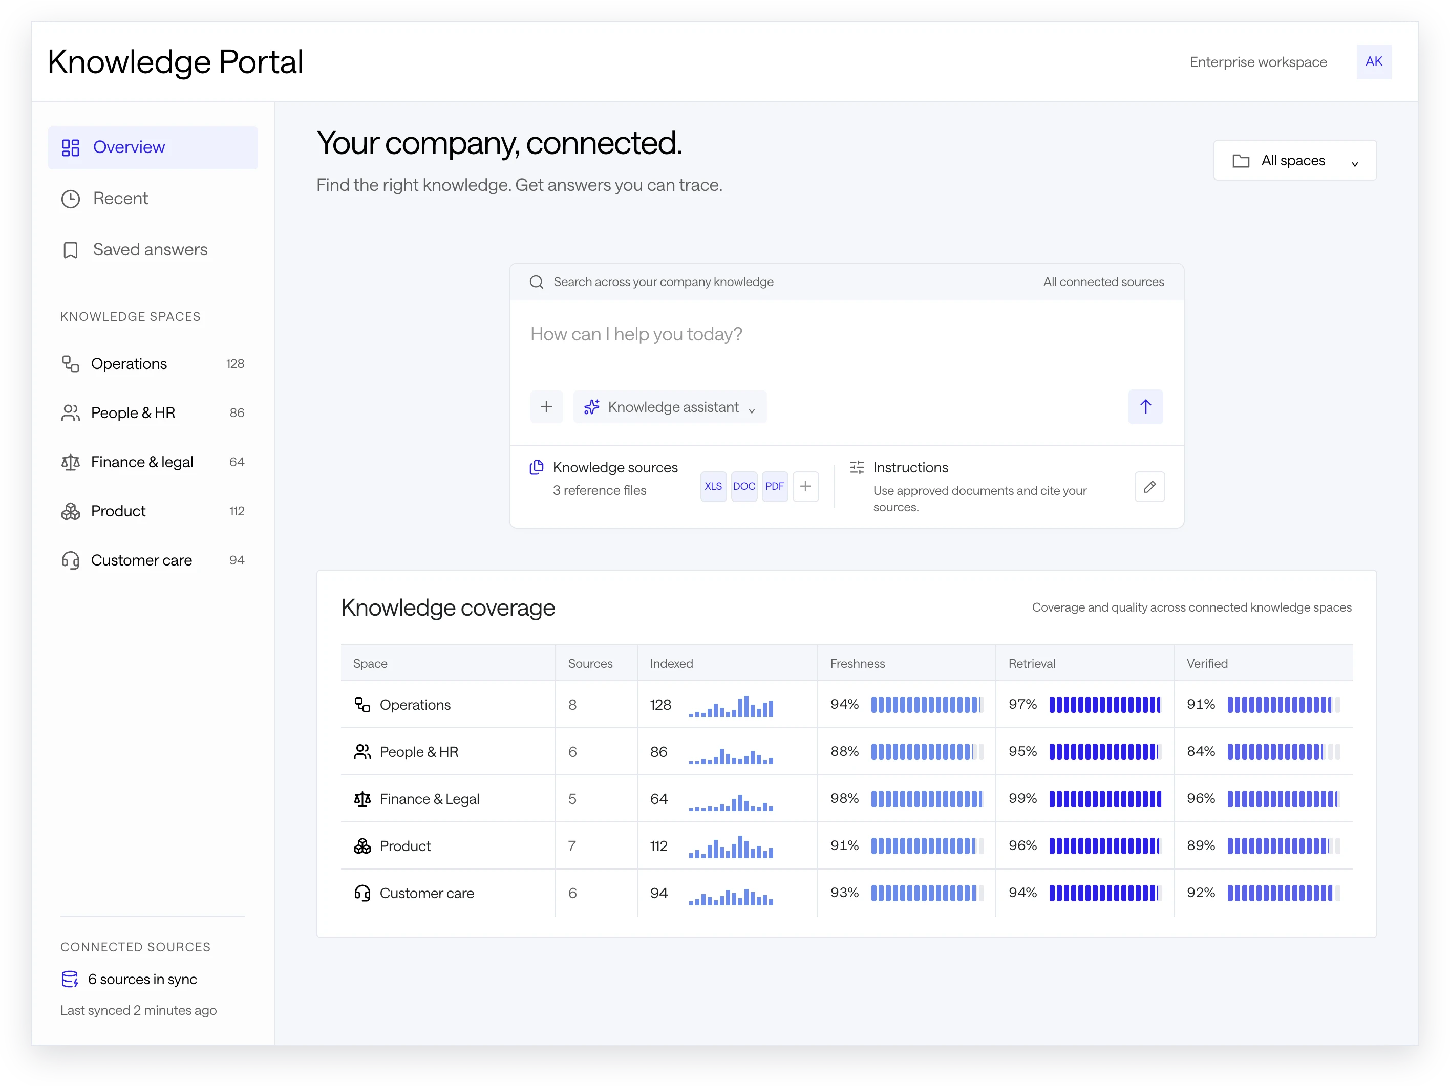Select the Customer care knowledge space
The height and width of the screenshot is (1086, 1450).
click(x=153, y=560)
